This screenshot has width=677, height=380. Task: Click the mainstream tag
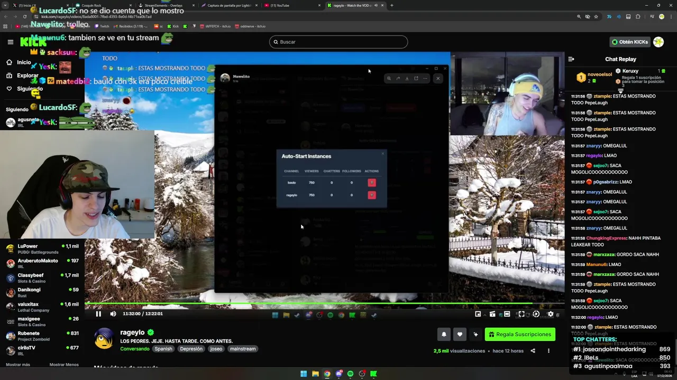tap(243, 349)
